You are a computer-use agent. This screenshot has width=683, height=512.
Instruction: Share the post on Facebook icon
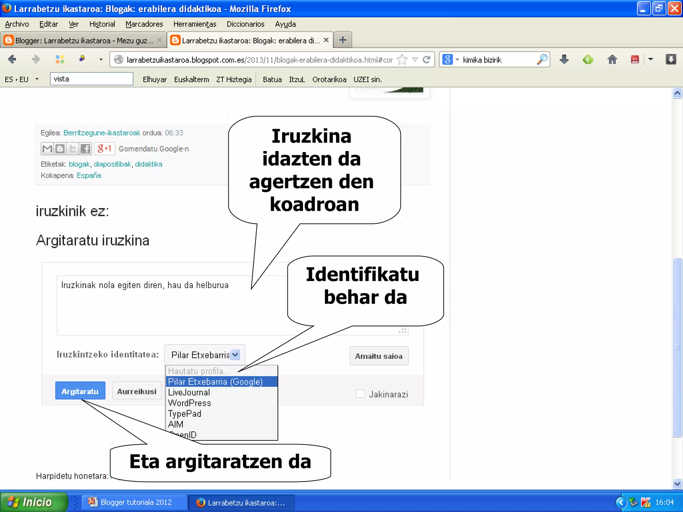pos(85,149)
